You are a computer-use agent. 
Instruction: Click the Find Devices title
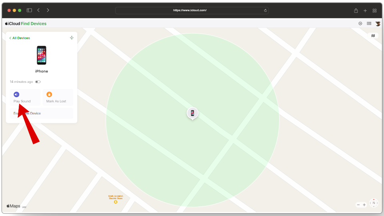(x=34, y=24)
